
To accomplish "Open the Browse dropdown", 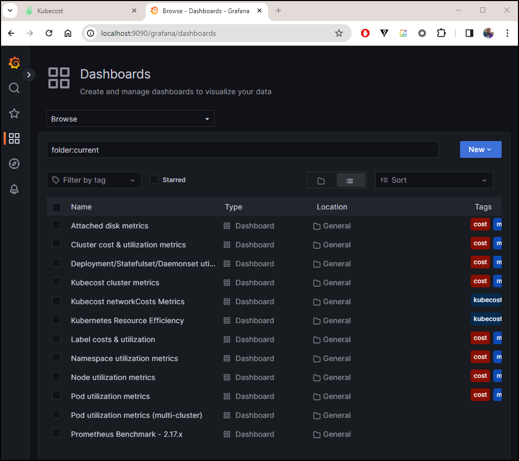I will [x=131, y=118].
